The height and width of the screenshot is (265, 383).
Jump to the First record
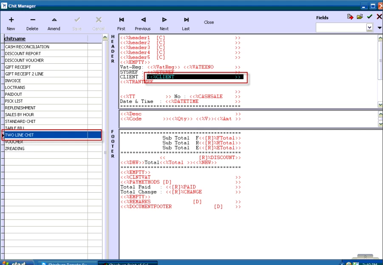[122, 20]
